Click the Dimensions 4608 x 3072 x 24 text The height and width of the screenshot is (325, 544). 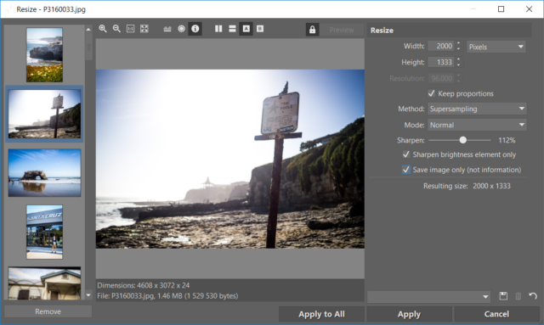(144, 285)
